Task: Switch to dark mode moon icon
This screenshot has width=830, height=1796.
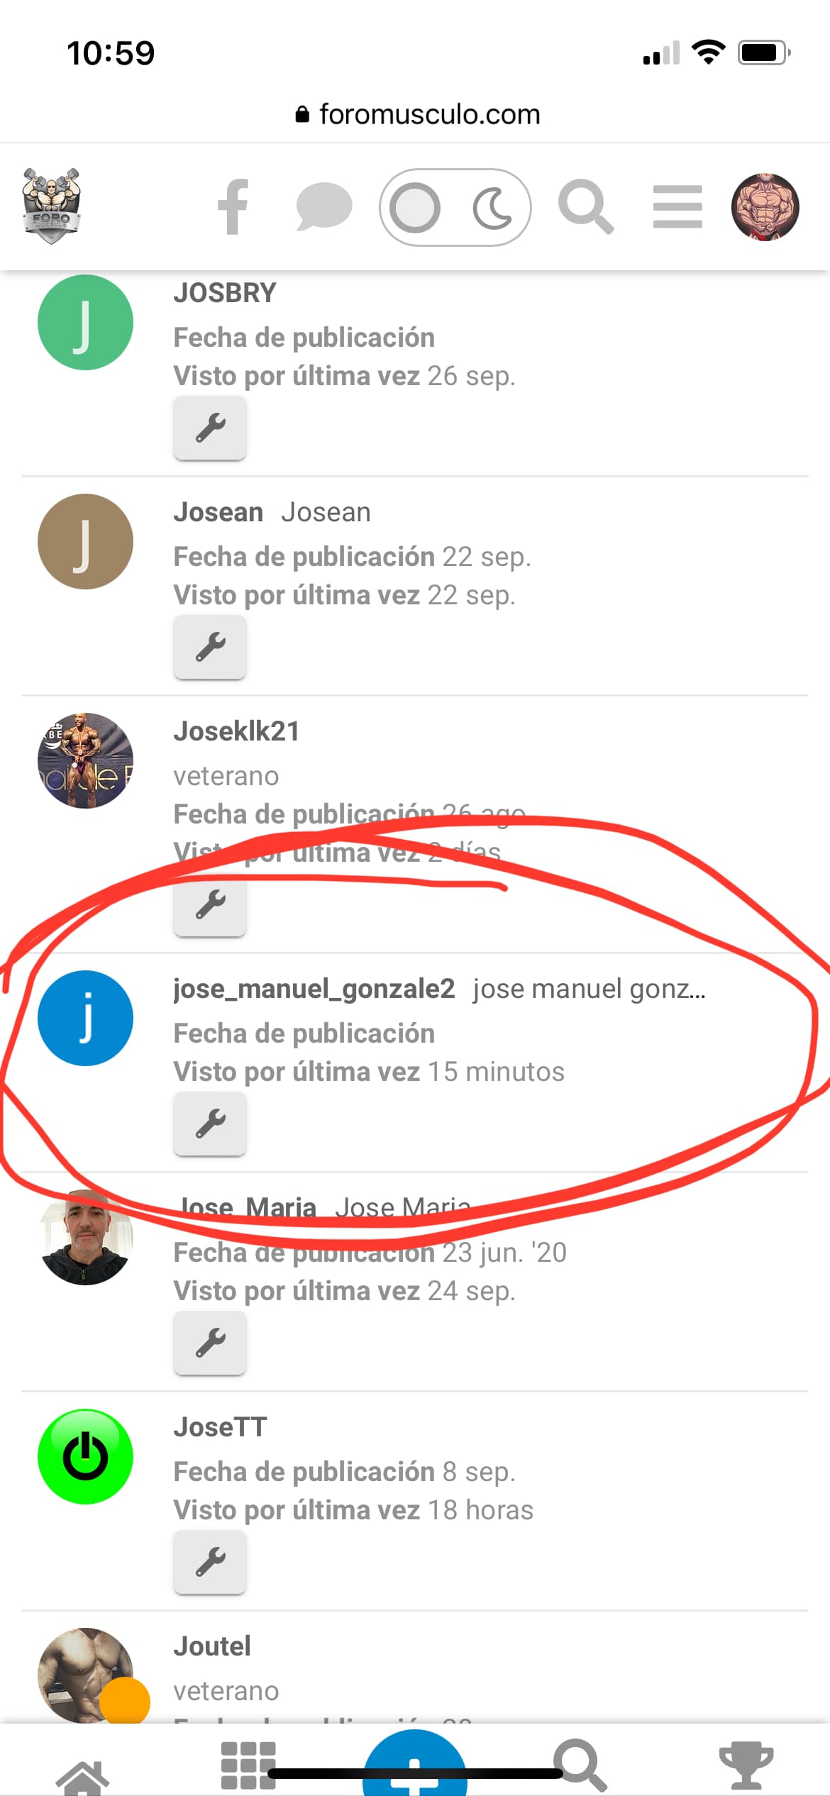Action: [x=492, y=208]
